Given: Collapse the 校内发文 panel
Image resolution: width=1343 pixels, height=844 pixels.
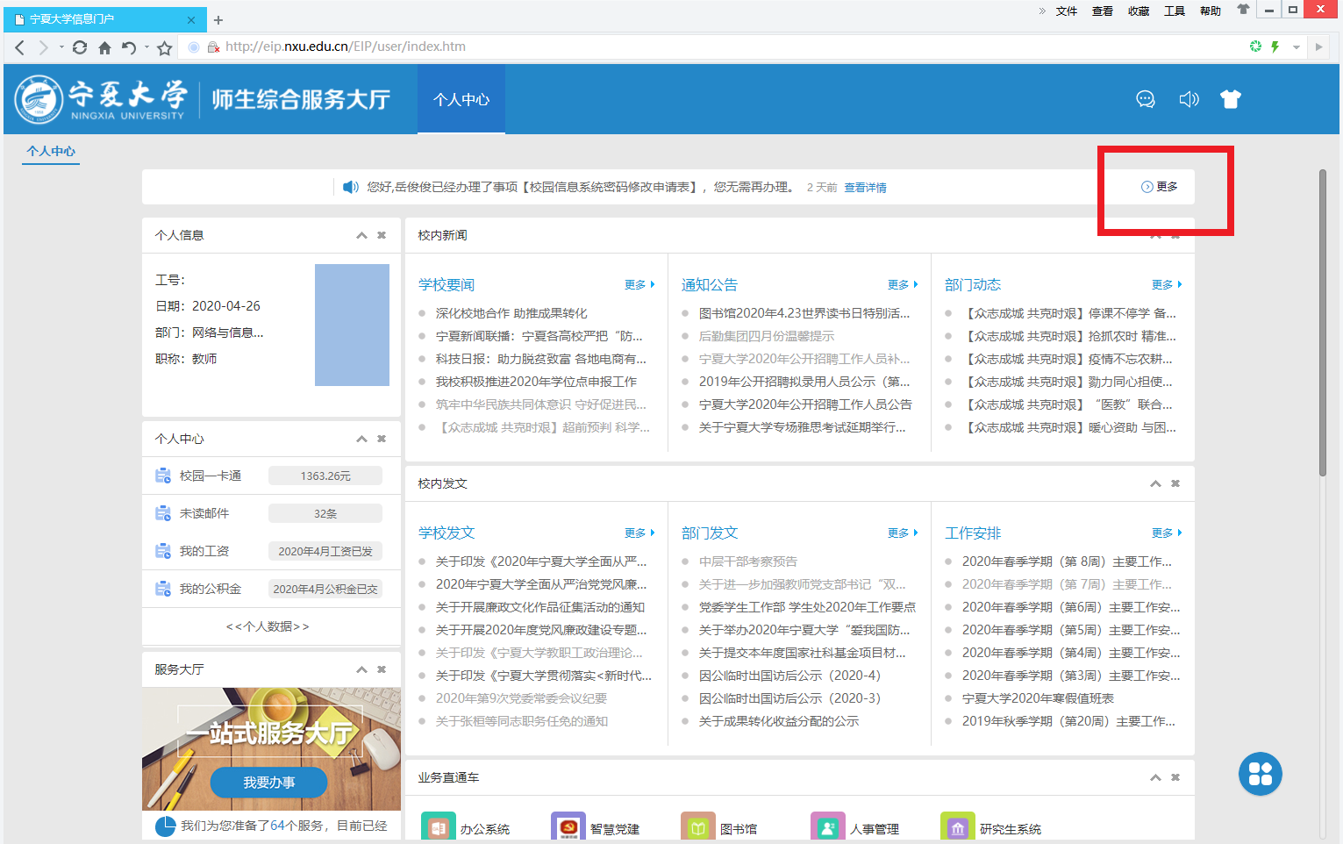Looking at the screenshot, I should click(1155, 483).
